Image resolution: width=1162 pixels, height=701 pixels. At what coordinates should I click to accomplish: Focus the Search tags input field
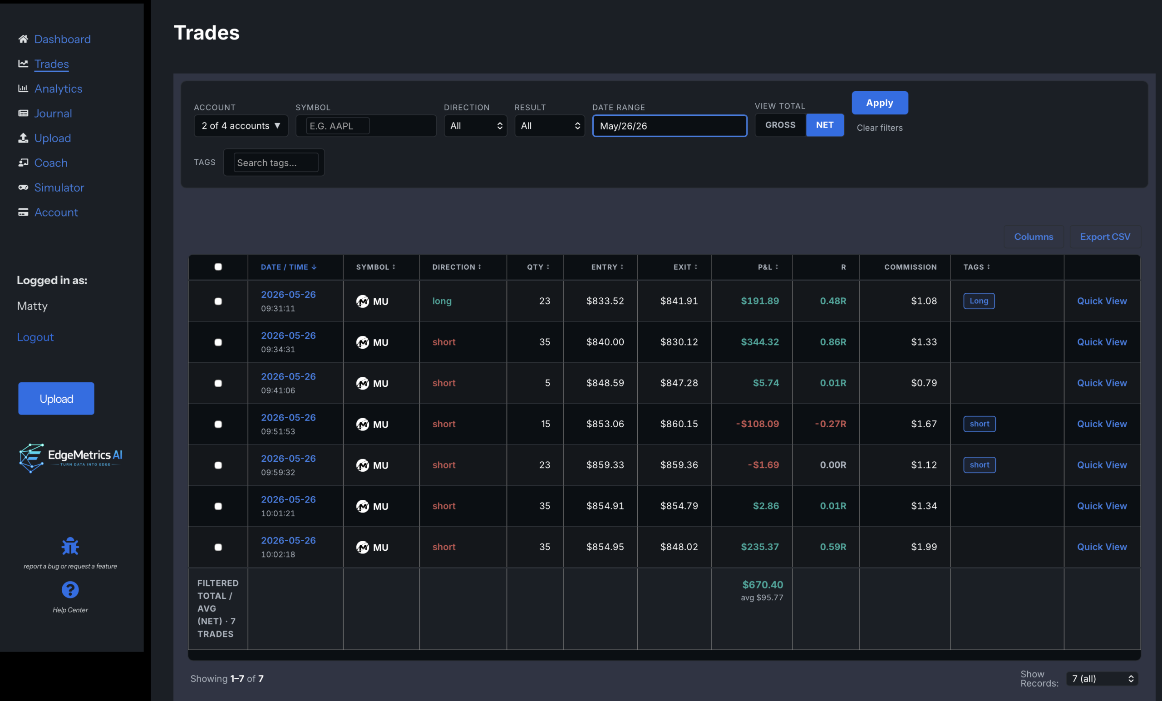[276, 162]
